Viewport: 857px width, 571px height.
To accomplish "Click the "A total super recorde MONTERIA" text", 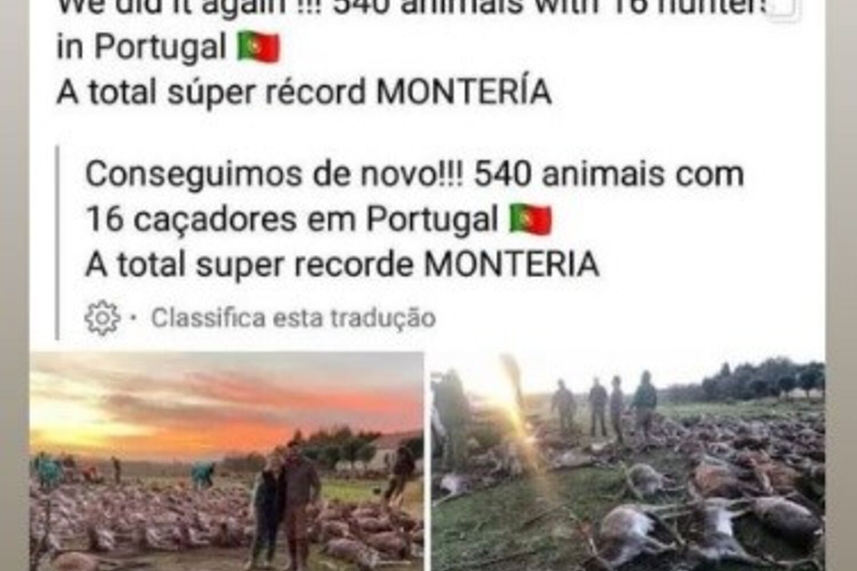I will coord(342,264).
